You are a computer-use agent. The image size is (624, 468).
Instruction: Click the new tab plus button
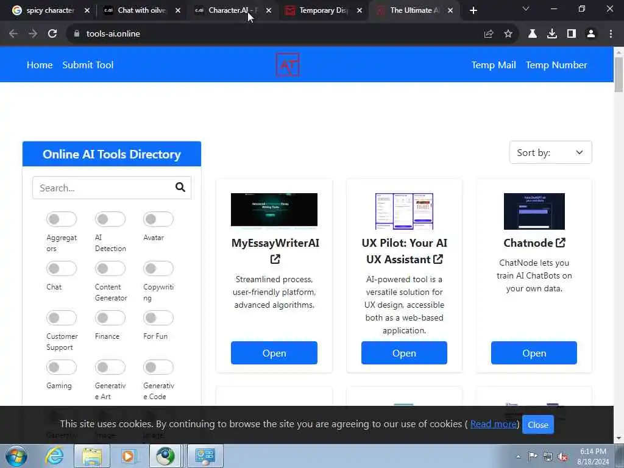(x=473, y=11)
